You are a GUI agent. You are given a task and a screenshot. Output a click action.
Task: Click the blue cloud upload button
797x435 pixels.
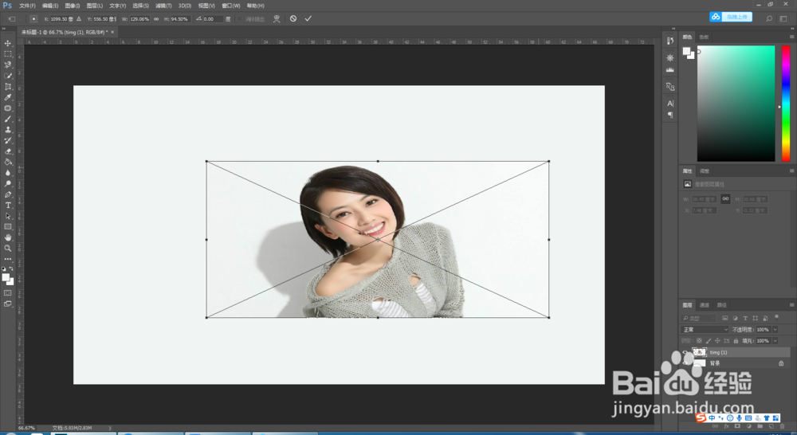click(730, 17)
